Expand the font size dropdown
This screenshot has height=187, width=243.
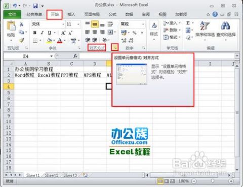coord(78,24)
